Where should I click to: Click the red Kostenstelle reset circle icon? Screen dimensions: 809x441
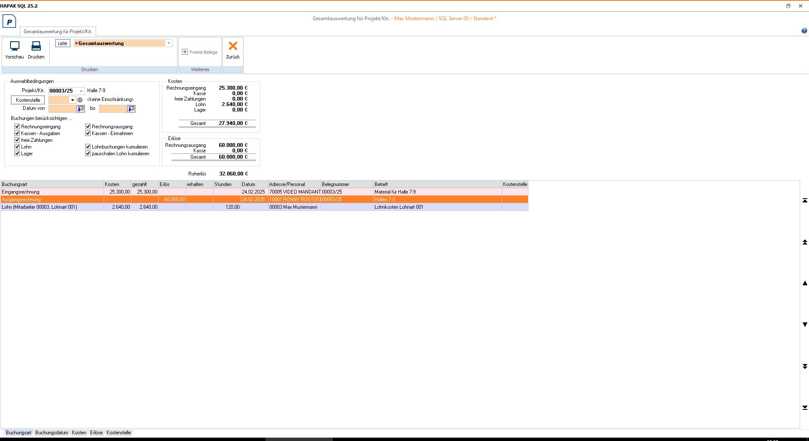tap(80, 100)
